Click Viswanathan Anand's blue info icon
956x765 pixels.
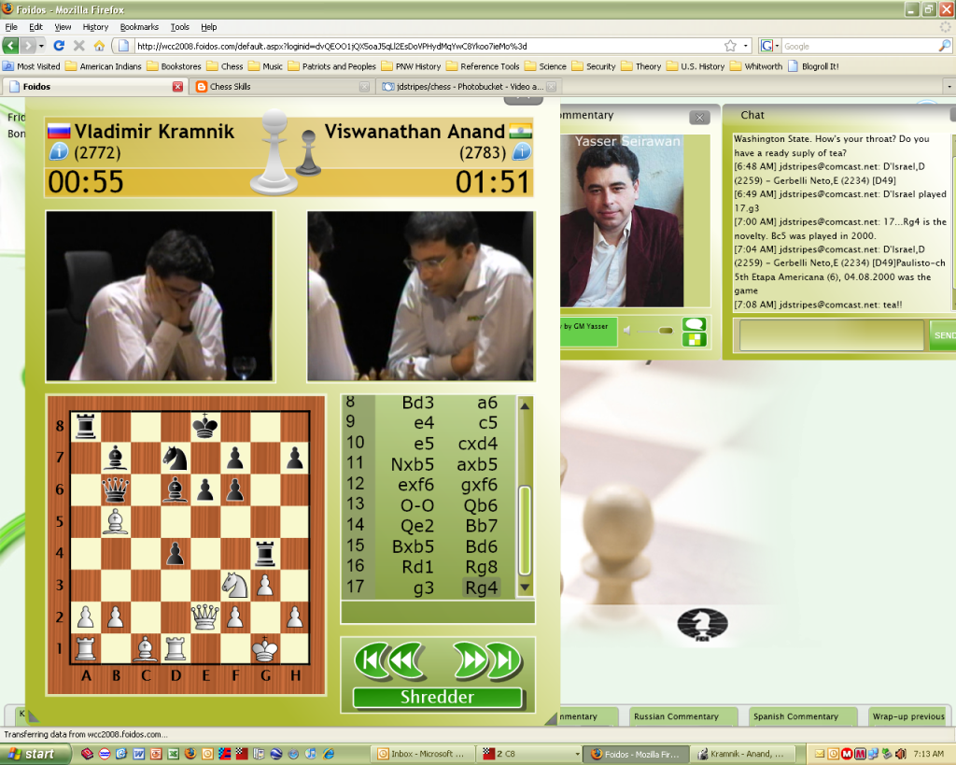click(x=521, y=151)
